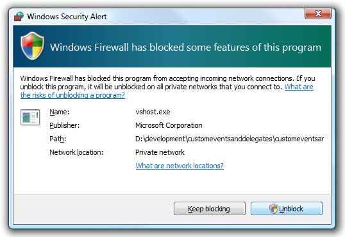The width and height of the screenshot is (345, 237).
Task: Click the Private network location value
Action: click(x=160, y=152)
